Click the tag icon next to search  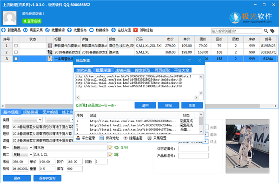(272, 31)
